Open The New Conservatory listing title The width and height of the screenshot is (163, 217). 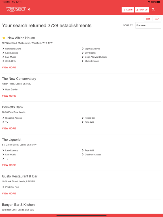[19, 79]
